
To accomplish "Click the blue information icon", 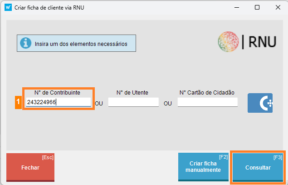I will tap(26, 44).
